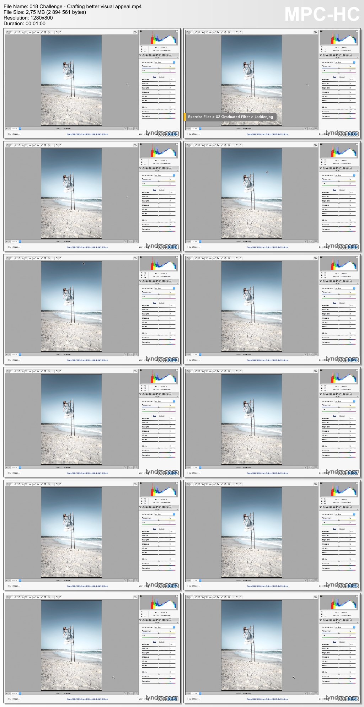364x707 pixels.
Task: Toggle shadow clipping warning in the 00:00:05 histogram
Action: pyautogui.click(x=141, y=31)
